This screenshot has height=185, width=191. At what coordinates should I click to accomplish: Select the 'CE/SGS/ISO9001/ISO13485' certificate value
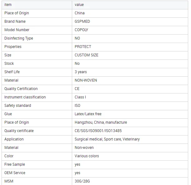tap(98, 131)
